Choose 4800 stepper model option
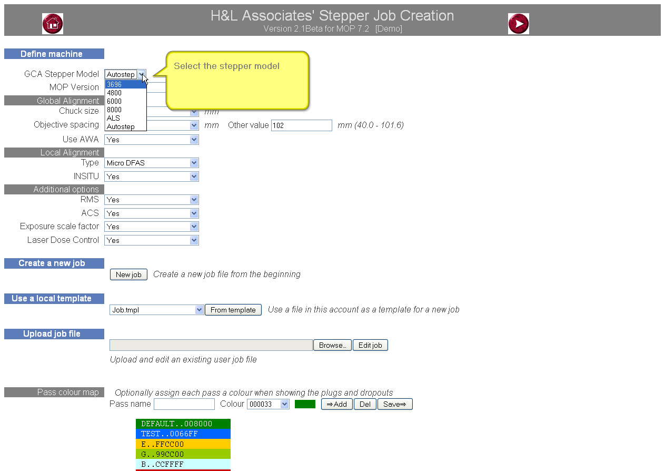Screen dimensions: 665x471 click(126, 93)
